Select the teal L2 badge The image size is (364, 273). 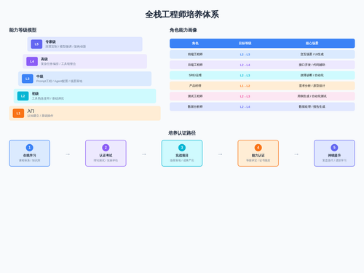click(23, 96)
